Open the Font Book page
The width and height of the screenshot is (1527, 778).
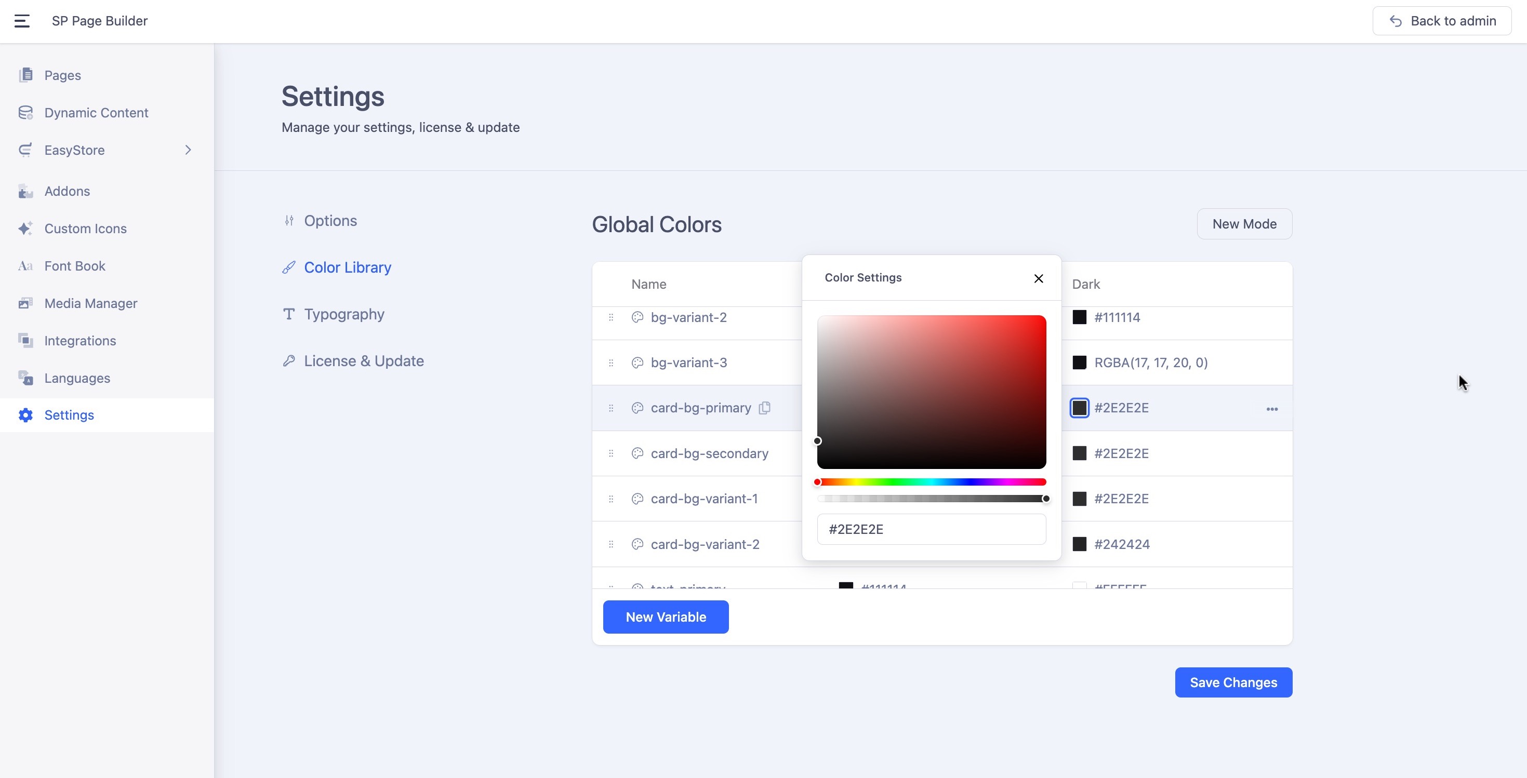pos(75,266)
